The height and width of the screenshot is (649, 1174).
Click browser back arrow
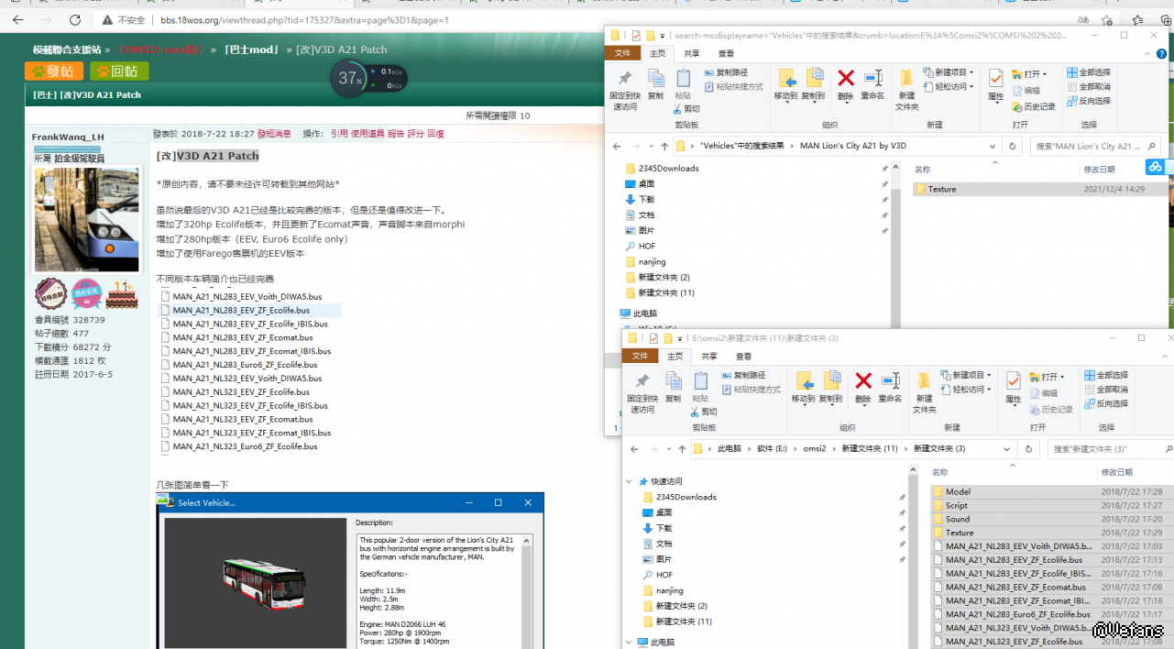tap(20, 19)
